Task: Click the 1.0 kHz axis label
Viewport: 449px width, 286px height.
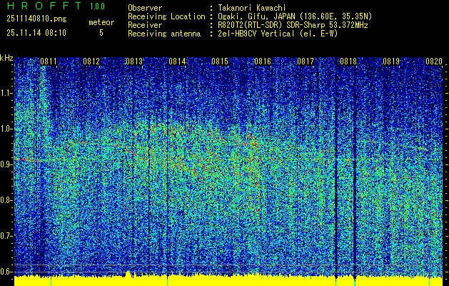Action: [x=6, y=129]
